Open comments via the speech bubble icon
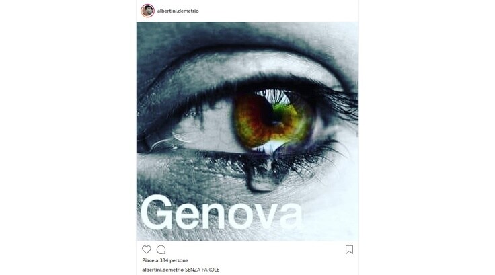This screenshot has width=495, height=275. (x=161, y=249)
